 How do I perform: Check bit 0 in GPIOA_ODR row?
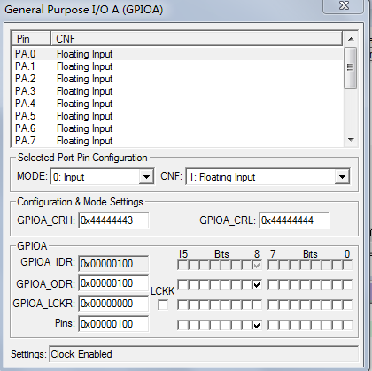coord(347,284)
